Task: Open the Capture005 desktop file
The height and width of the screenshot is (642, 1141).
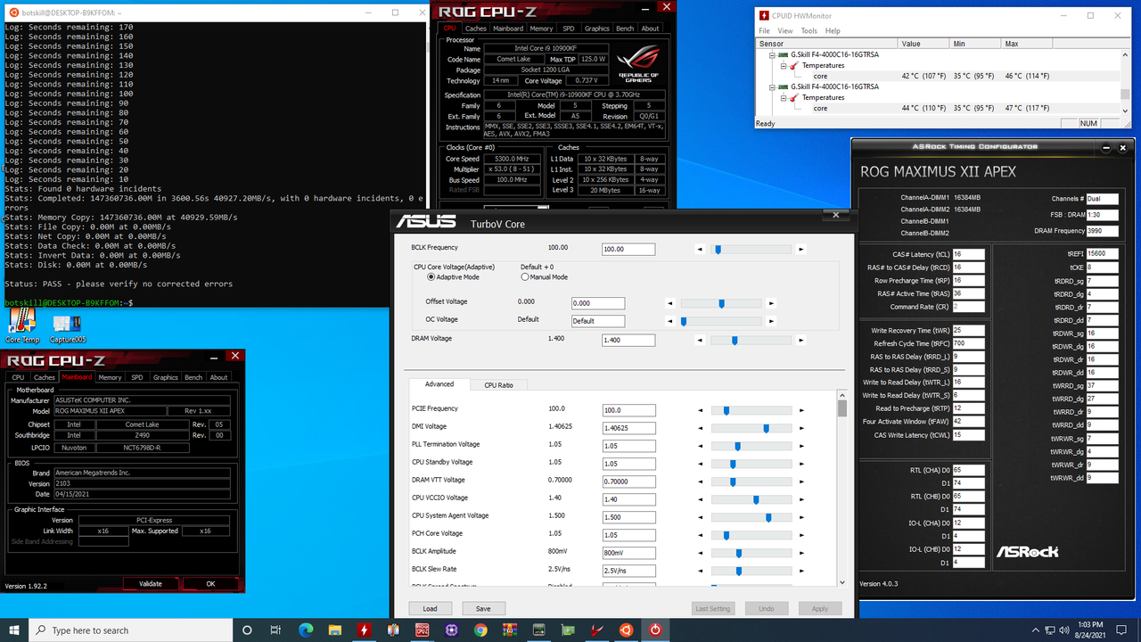Action: click(x=69, y=328)
